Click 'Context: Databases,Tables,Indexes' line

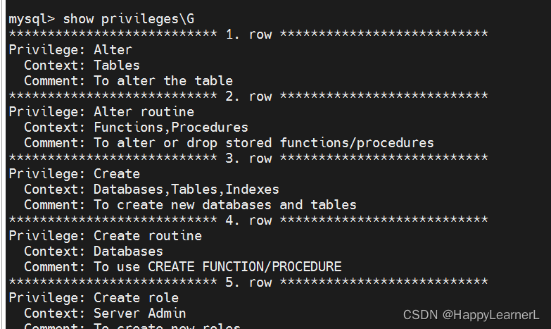click(x=151, y=190)
